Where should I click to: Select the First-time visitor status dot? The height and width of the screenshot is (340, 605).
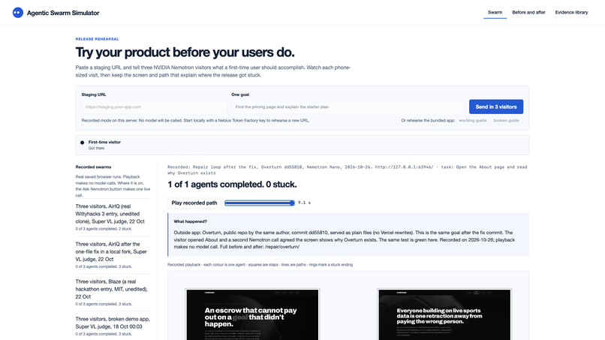coord(82,143)
